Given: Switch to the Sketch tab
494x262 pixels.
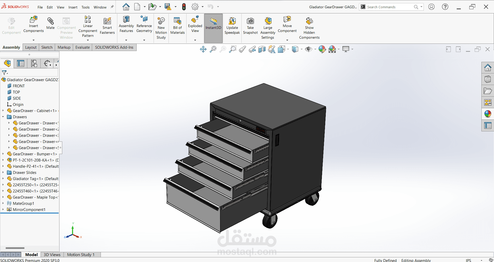Looking at the screenshot, I should [47, 47].
